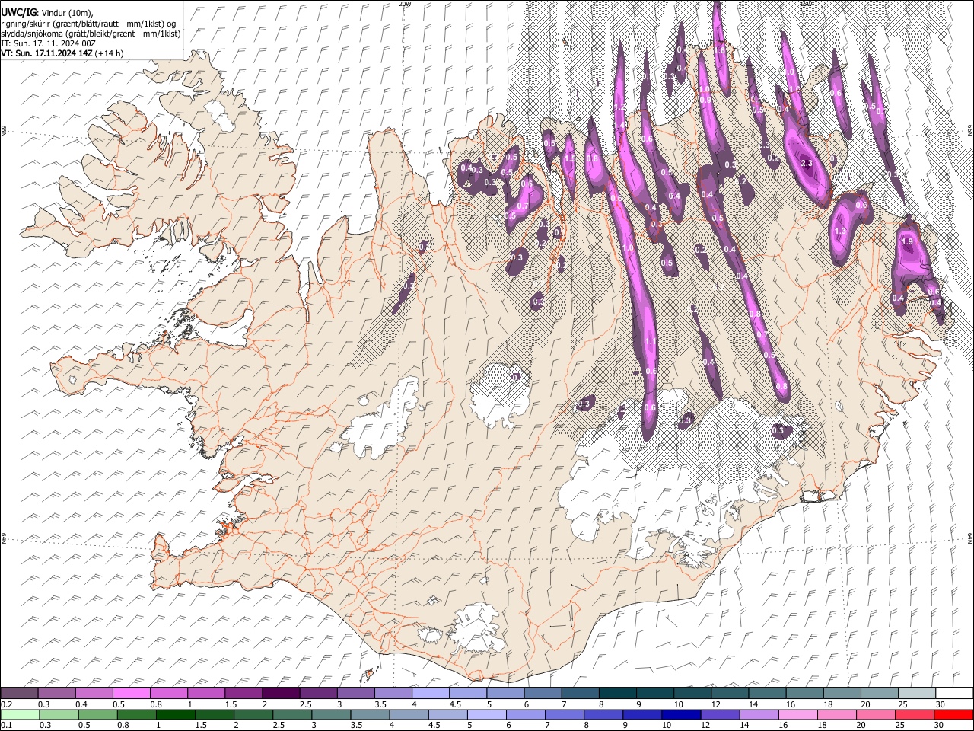Click the bright red swatch after 30 in rain legend

click(x=954, y=714)
